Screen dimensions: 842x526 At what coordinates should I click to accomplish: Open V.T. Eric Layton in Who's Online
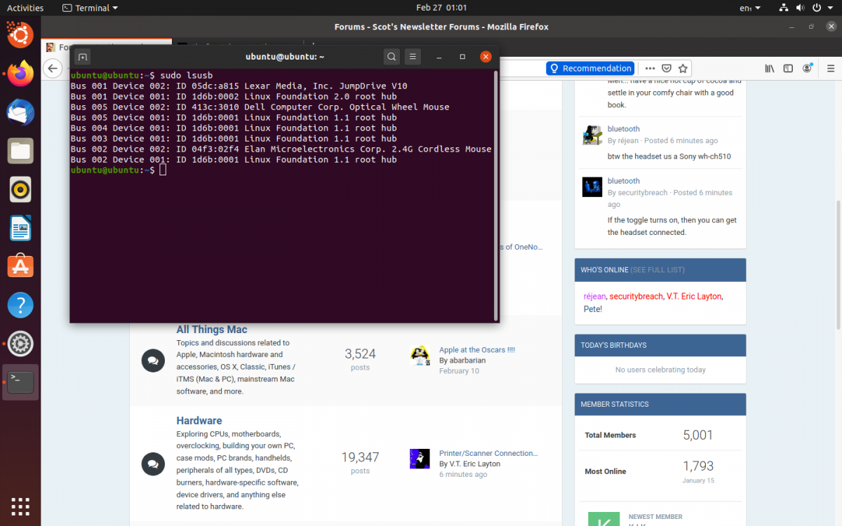tap(694, 297)
